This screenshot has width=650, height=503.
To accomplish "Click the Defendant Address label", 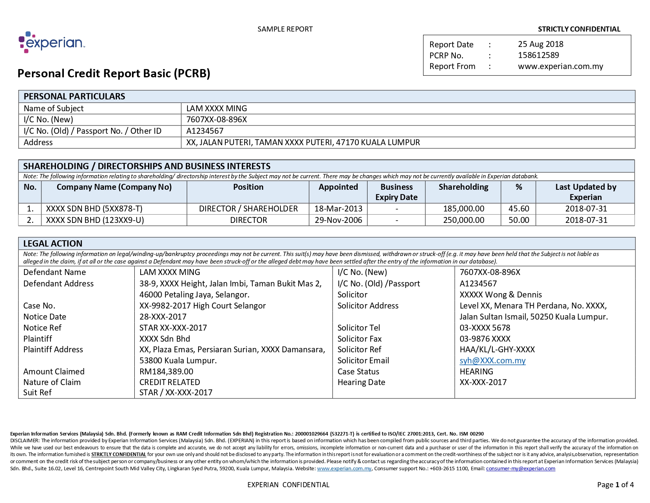I will (58, 284).
